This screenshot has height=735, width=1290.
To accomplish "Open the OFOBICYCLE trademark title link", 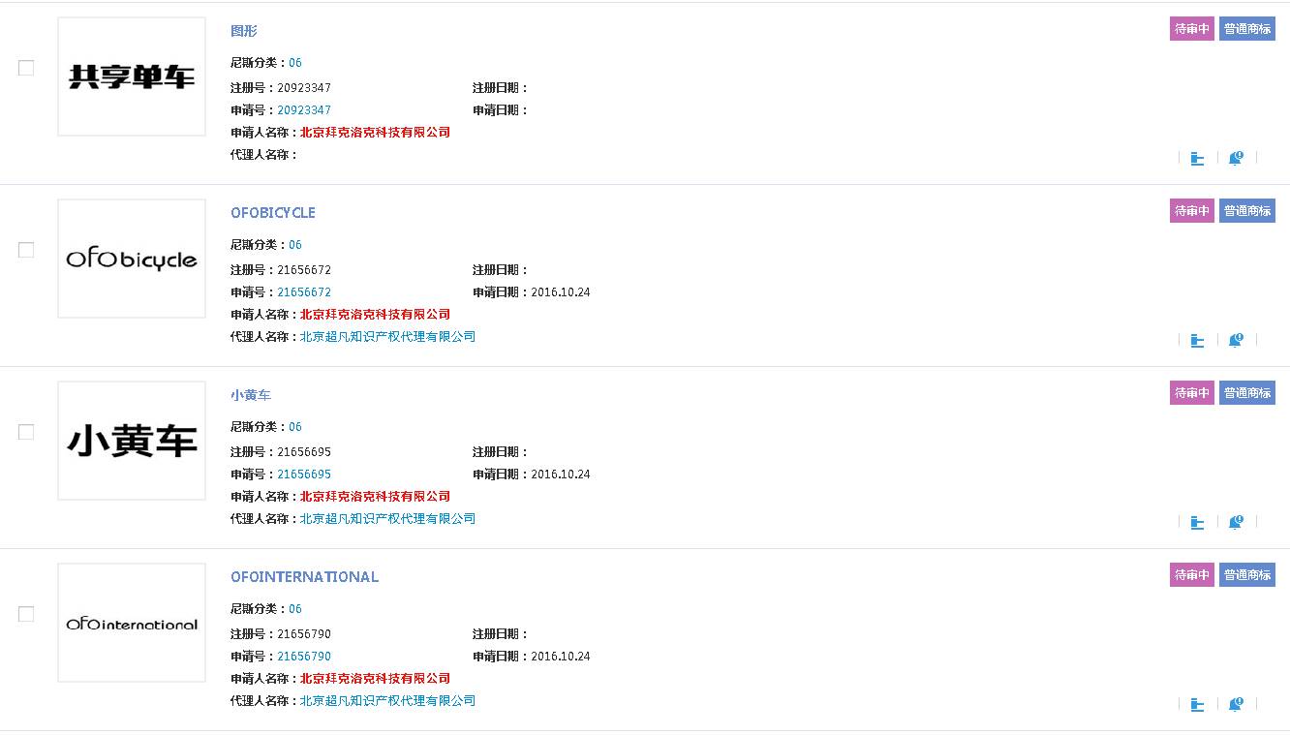I will tap(273, 213).
